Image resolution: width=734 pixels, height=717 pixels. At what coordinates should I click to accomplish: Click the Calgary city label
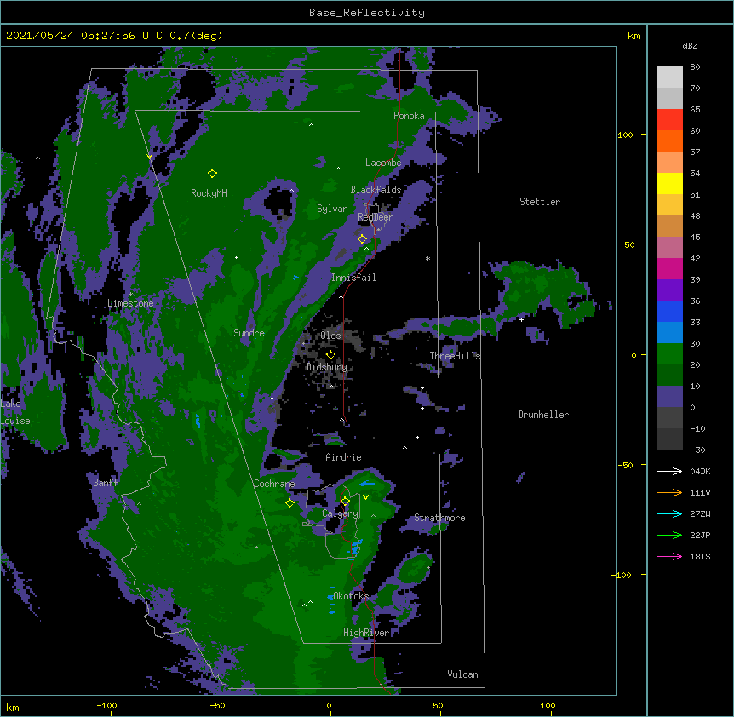point(341,513)
